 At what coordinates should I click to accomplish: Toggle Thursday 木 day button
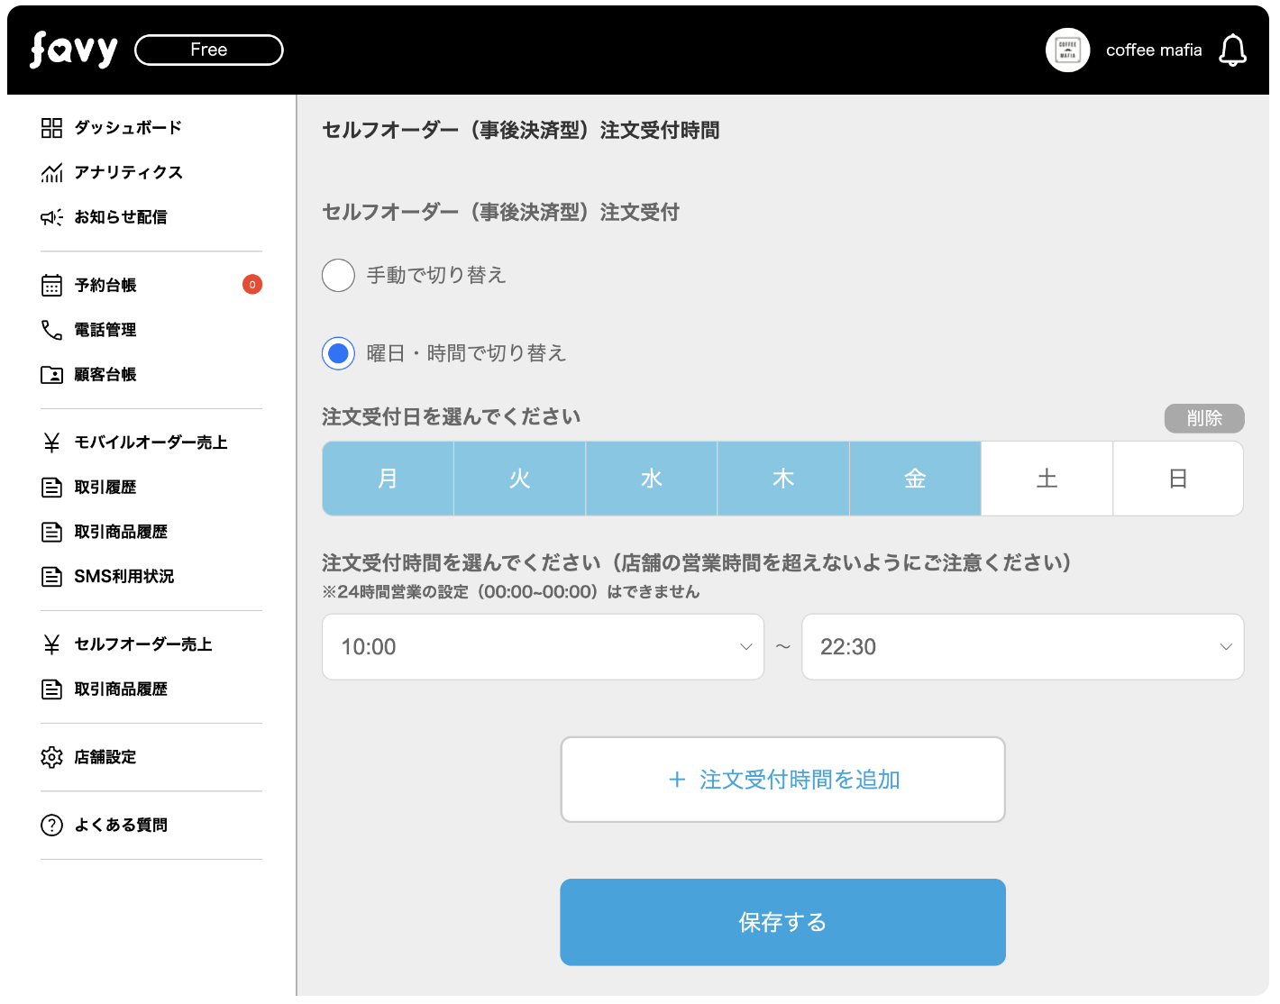(783, 479)
